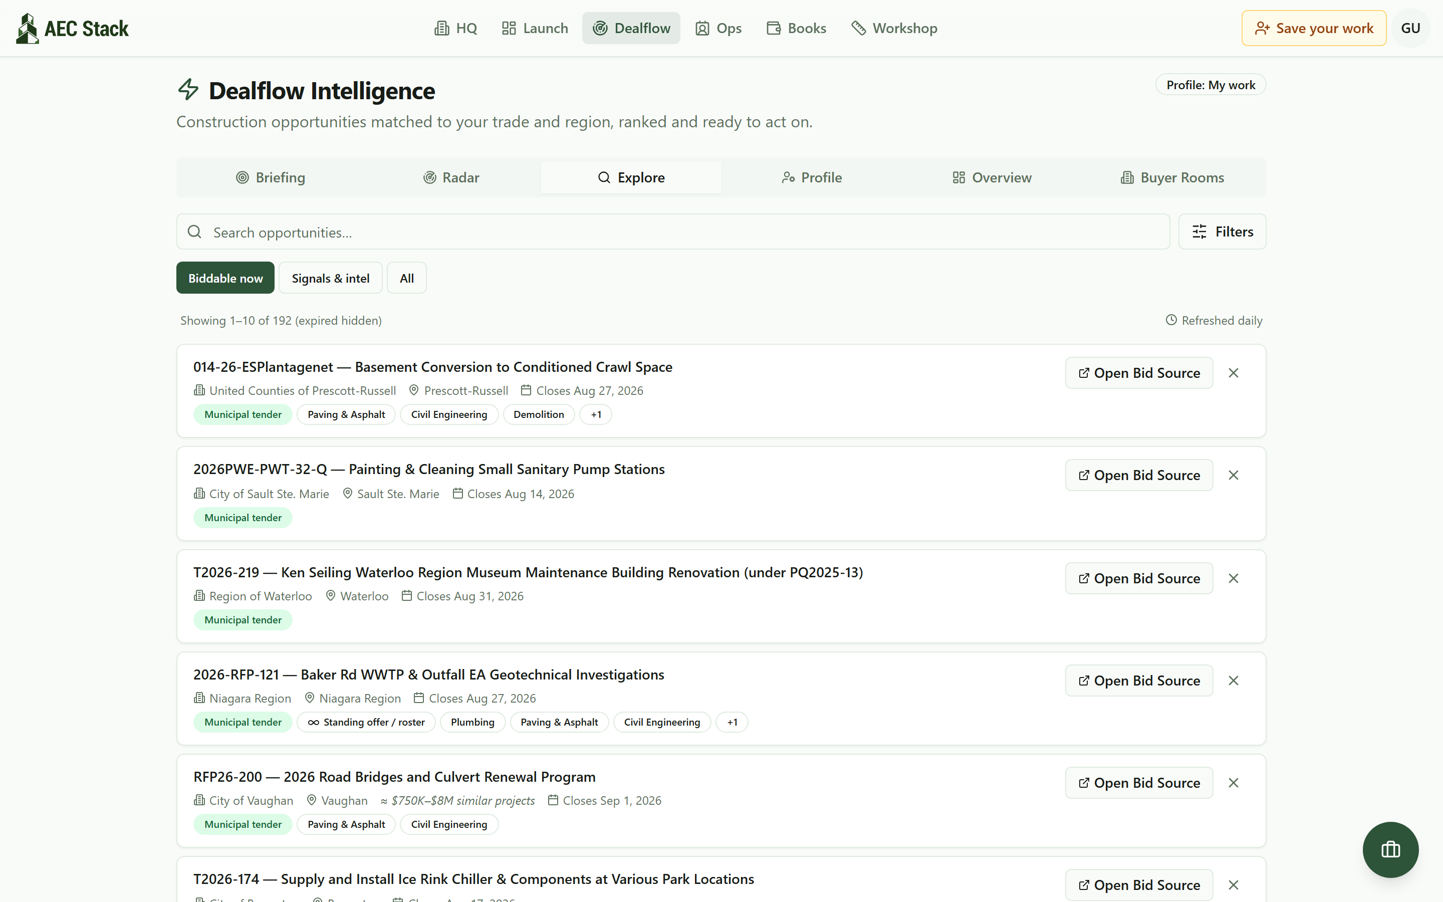This screenshot has width=1443, height=902.
Task: Open the GU user avatar menu
Action: [1410, 28]
